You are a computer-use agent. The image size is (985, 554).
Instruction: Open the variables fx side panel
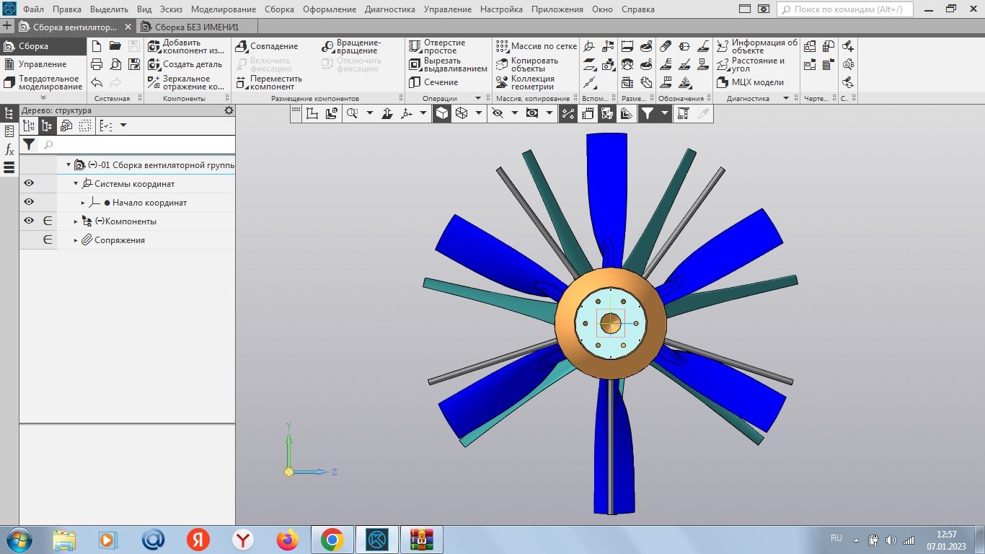pos(9,150)
